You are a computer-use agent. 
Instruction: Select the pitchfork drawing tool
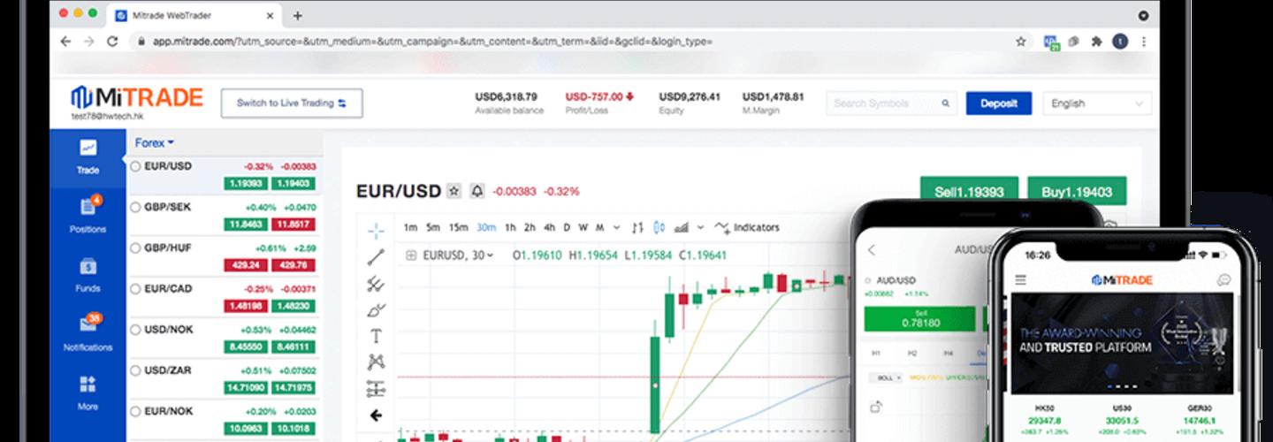[376, 285]
